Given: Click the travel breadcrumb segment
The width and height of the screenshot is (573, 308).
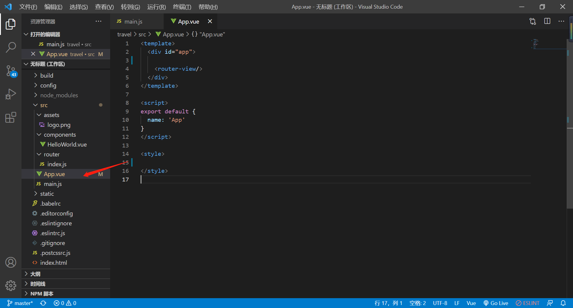Looking at the screenshot, I should pos(124,34).
